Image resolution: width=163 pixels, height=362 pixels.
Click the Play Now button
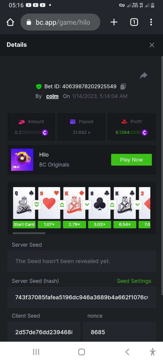[131, 160]
